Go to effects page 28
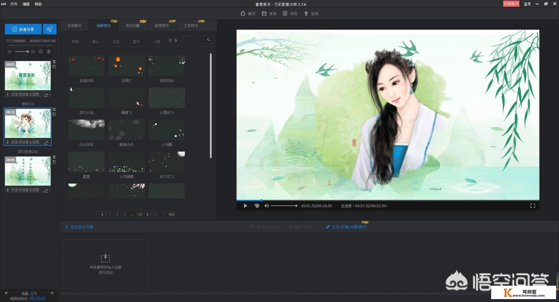 [x=140, y=214]
